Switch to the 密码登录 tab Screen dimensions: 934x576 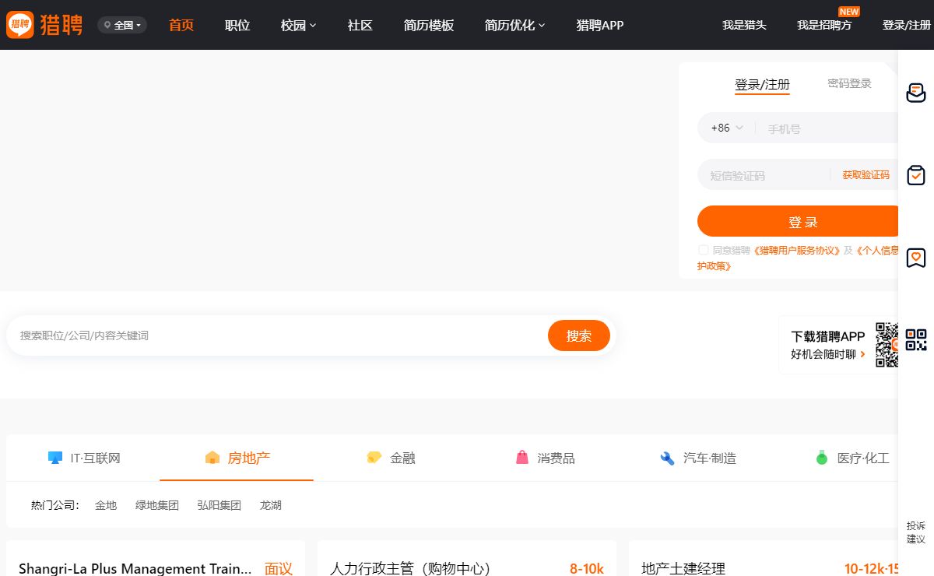[x=849, y=83]
